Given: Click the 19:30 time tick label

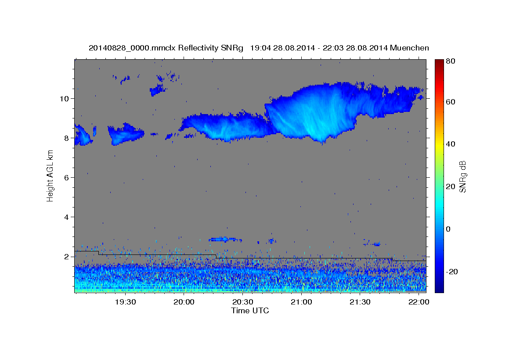Looking at the screenshot, I should pos(125,302).
